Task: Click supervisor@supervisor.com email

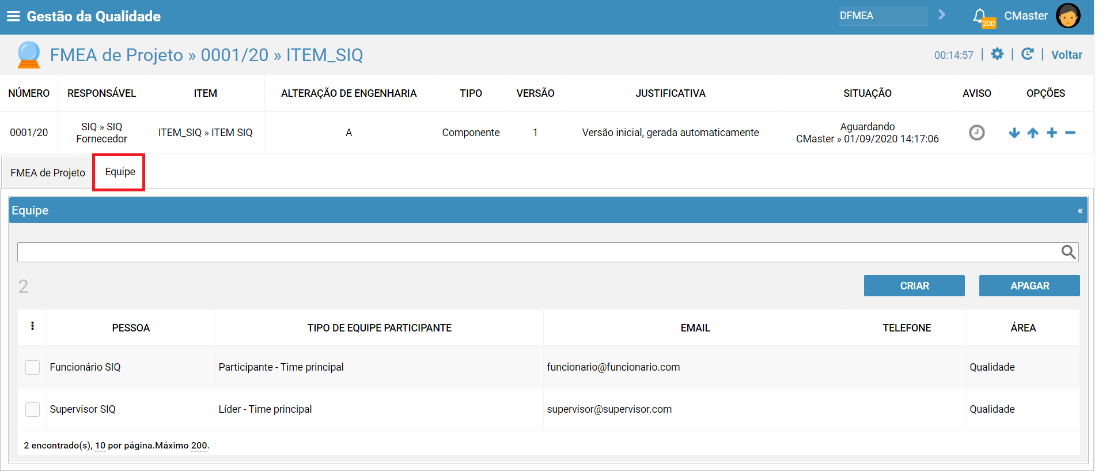Action: point(609,409)
